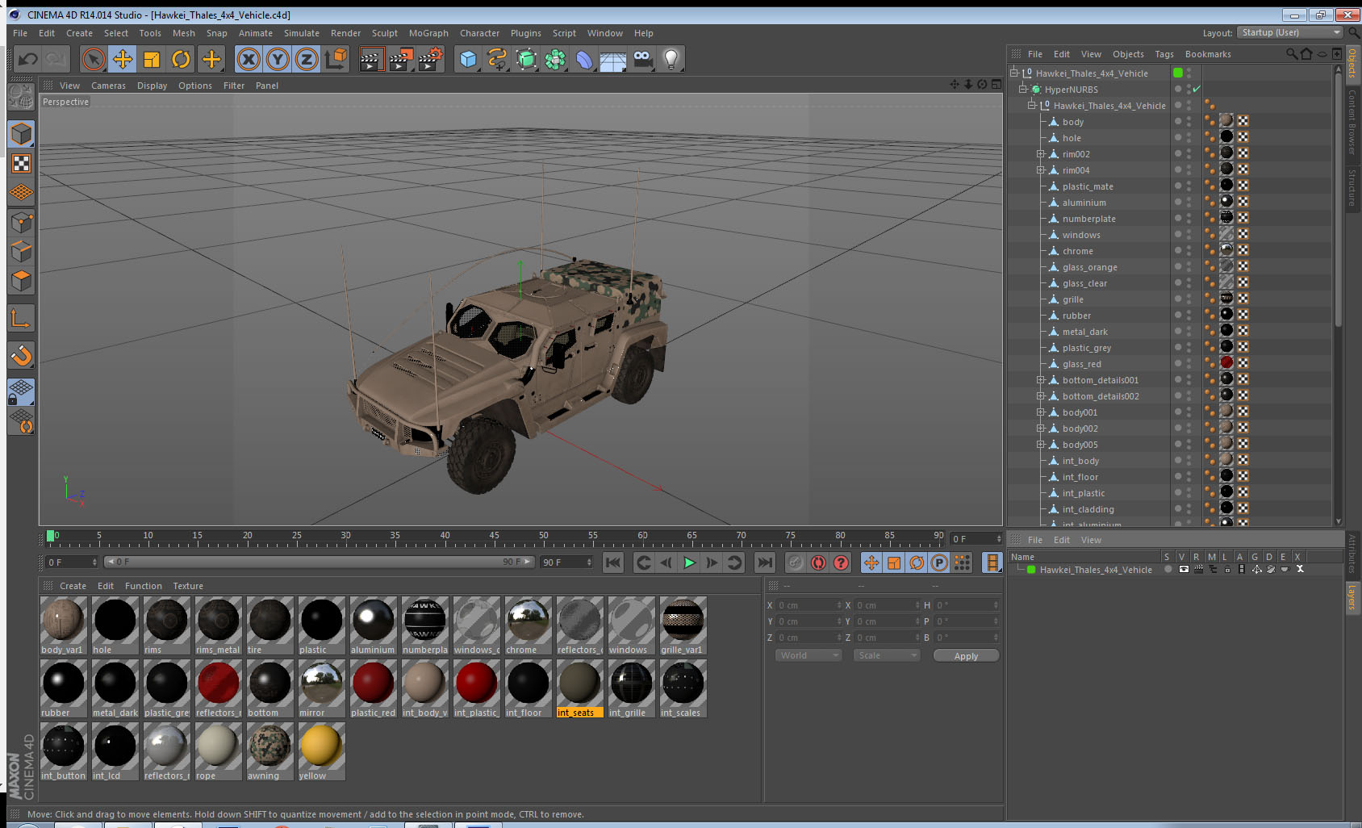Toggle HyperNURBS enable checkmark
Image resolution: width=1362 pixels, height=828 pixels.
coord(1197,89)
